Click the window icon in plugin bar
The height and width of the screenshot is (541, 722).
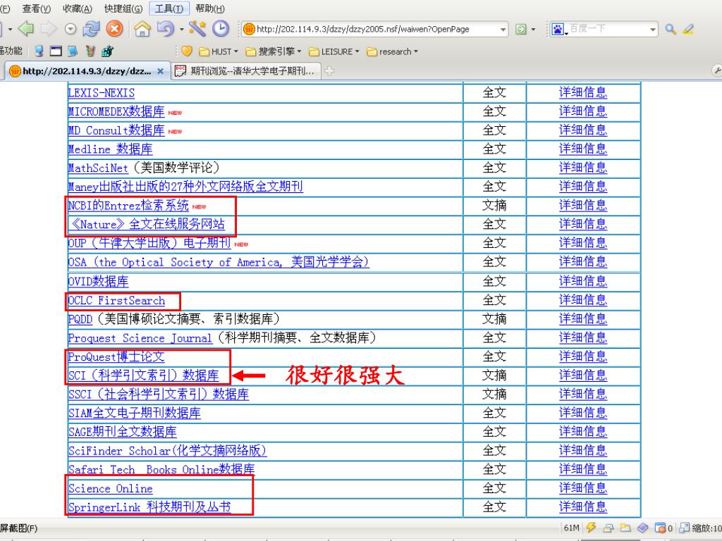(x=56, y=51)
